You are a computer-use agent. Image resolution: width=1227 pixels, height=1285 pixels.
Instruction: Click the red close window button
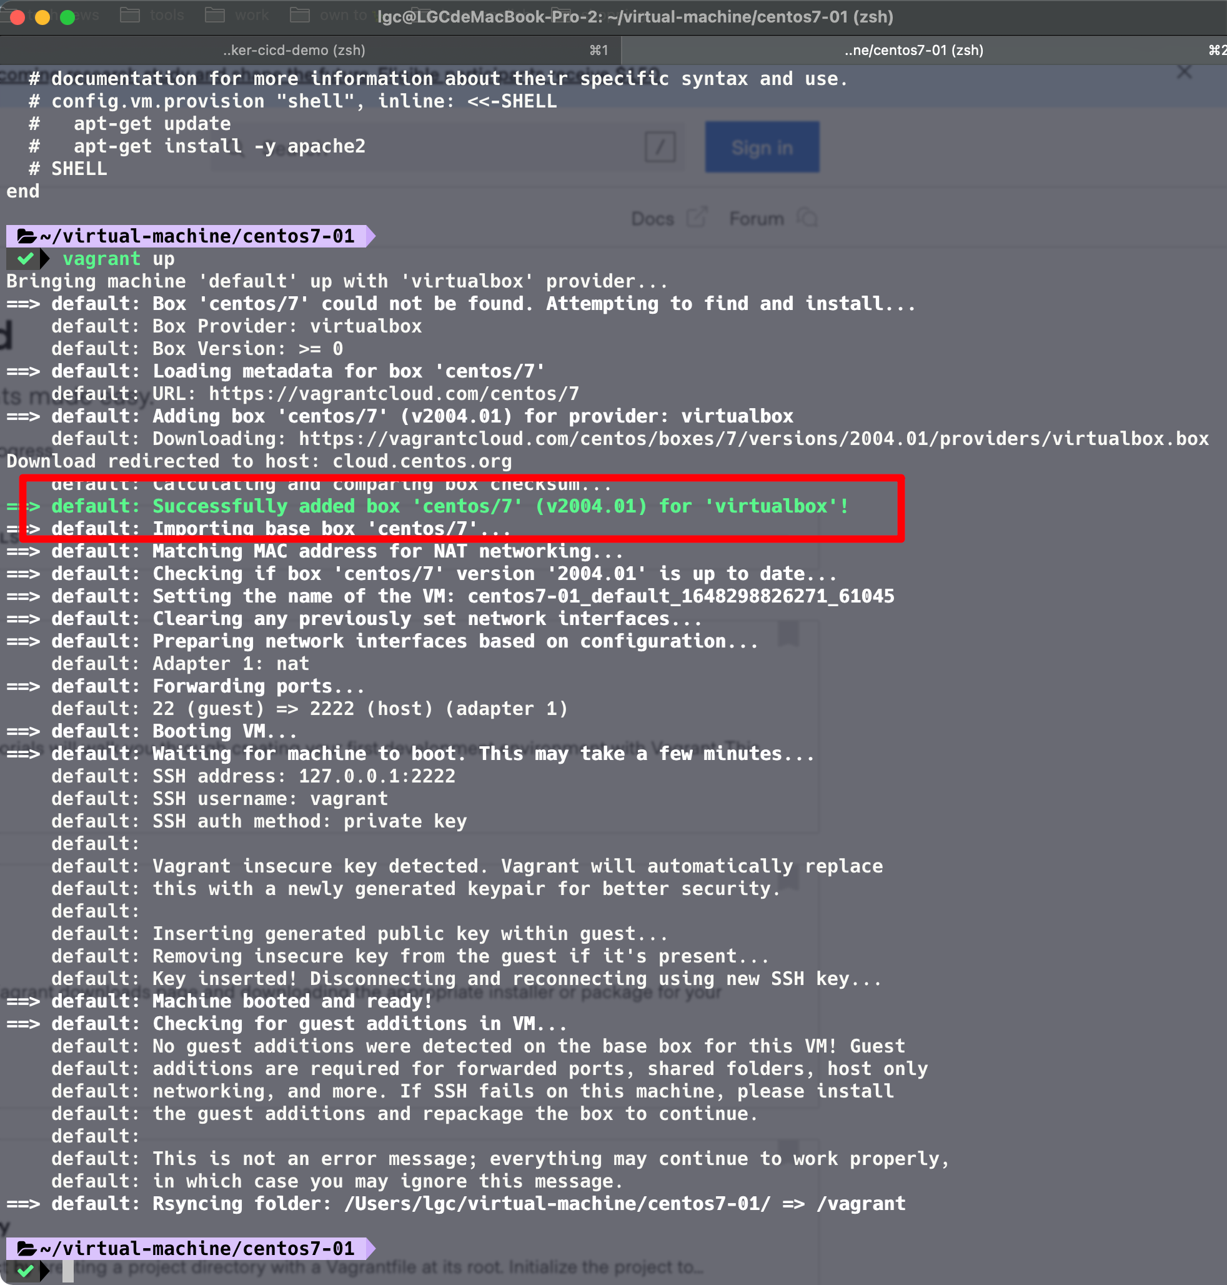click(x=17, y=17)
